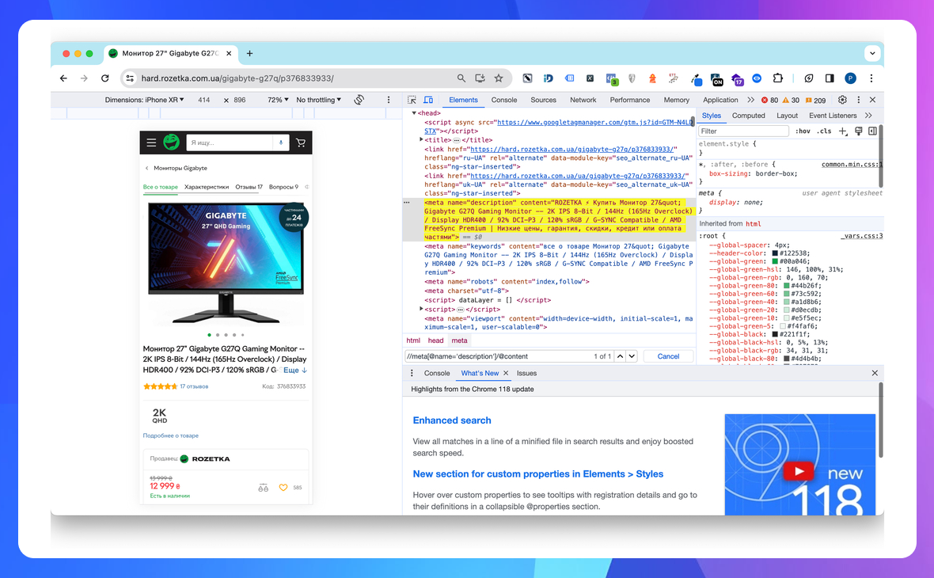Add product to wishlist heart icon
The image size is (934, 578).
click(x=283, y=488)
